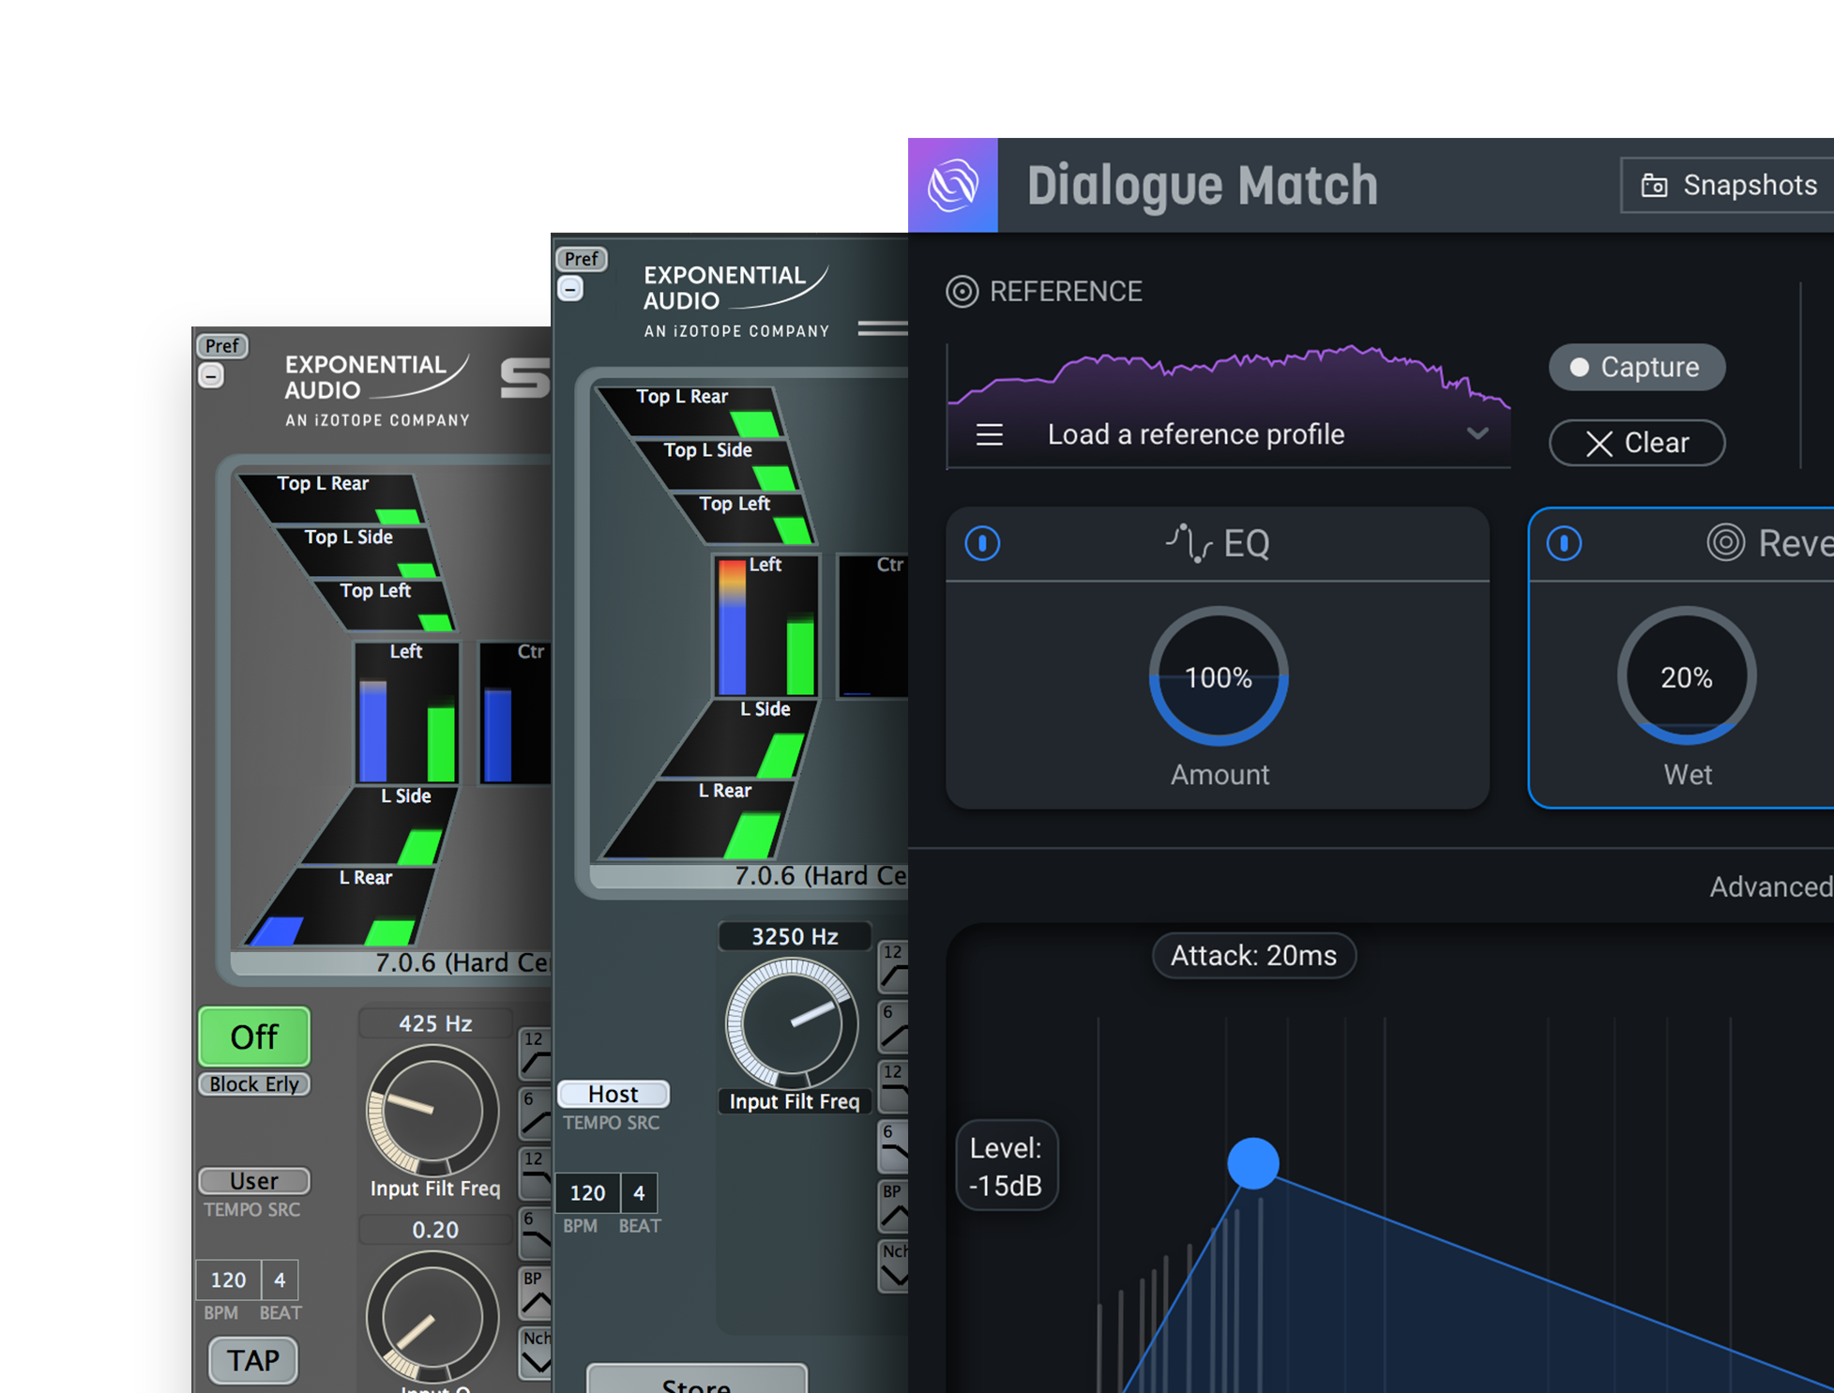Click the Attack: 20ms label
Viewport: 1834px width, 1393px height.
(x=1253, y=956)
